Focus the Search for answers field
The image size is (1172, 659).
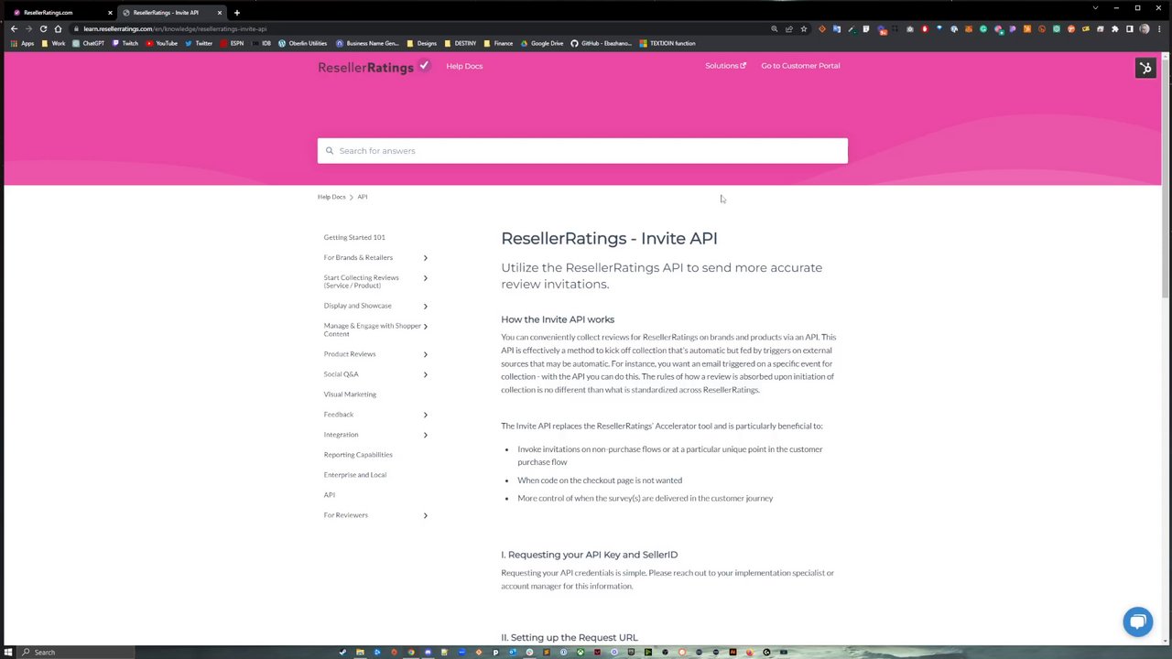[582, 151]
